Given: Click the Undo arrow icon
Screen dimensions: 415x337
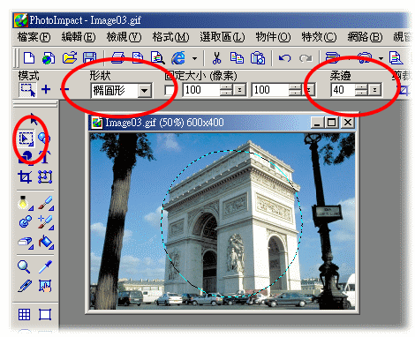Looking at the screenshot, I should pyautogui.click(x=284, y=58).
